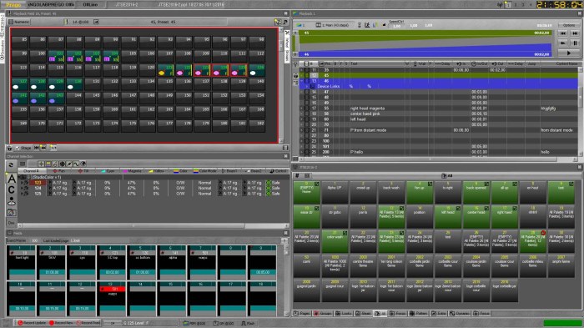Click the cue list vertical scrollbar
This screenshot has width=584, height=328.
click(x=581, y=112)
